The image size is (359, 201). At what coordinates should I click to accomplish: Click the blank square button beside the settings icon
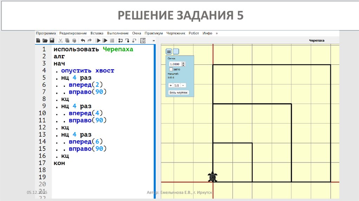(x=176, y=51)
